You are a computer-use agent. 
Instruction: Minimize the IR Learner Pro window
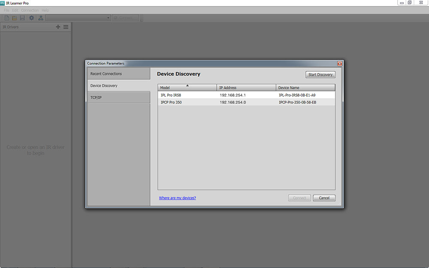[x=402, y=3]
